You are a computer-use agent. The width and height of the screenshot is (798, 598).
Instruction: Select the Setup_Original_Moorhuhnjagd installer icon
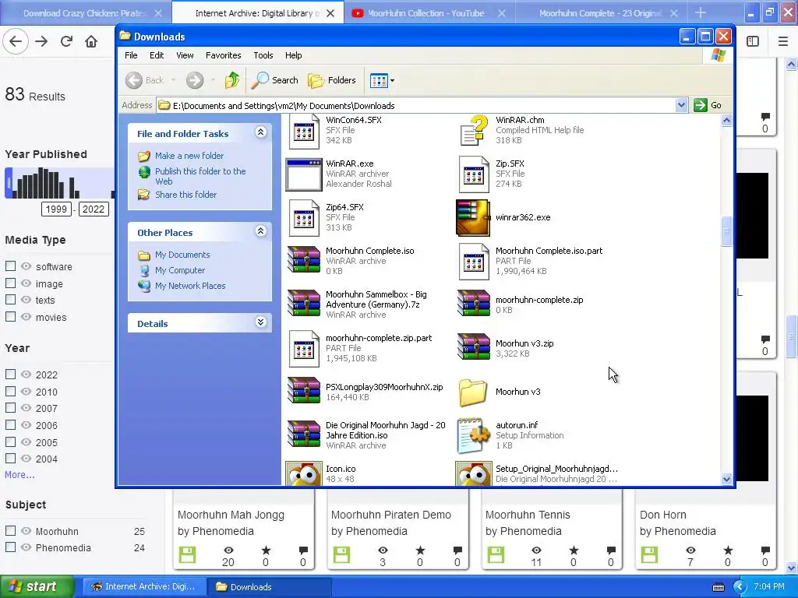473,473
